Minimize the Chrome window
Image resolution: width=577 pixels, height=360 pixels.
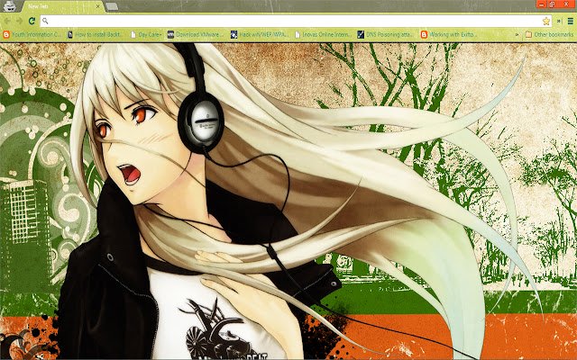pos(542,4)
